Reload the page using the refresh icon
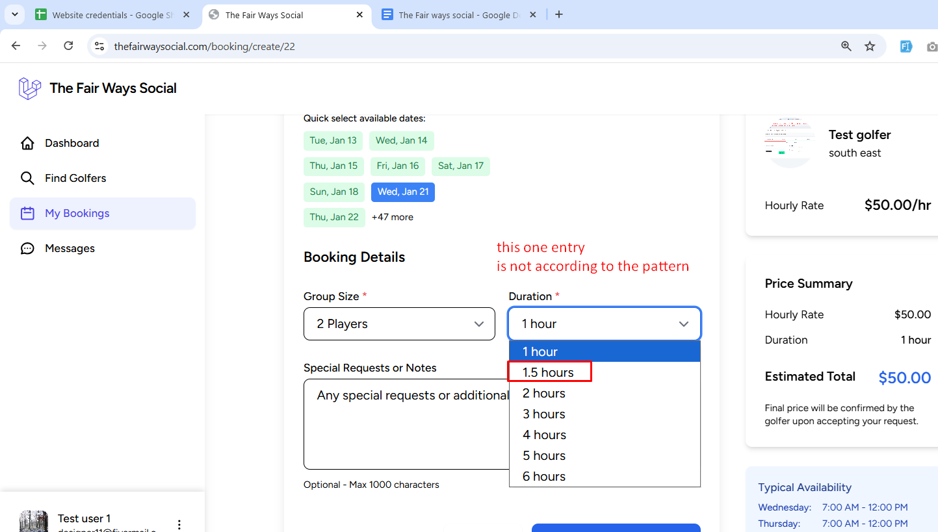This screenshot has width=938, height=532. point(68,45)
